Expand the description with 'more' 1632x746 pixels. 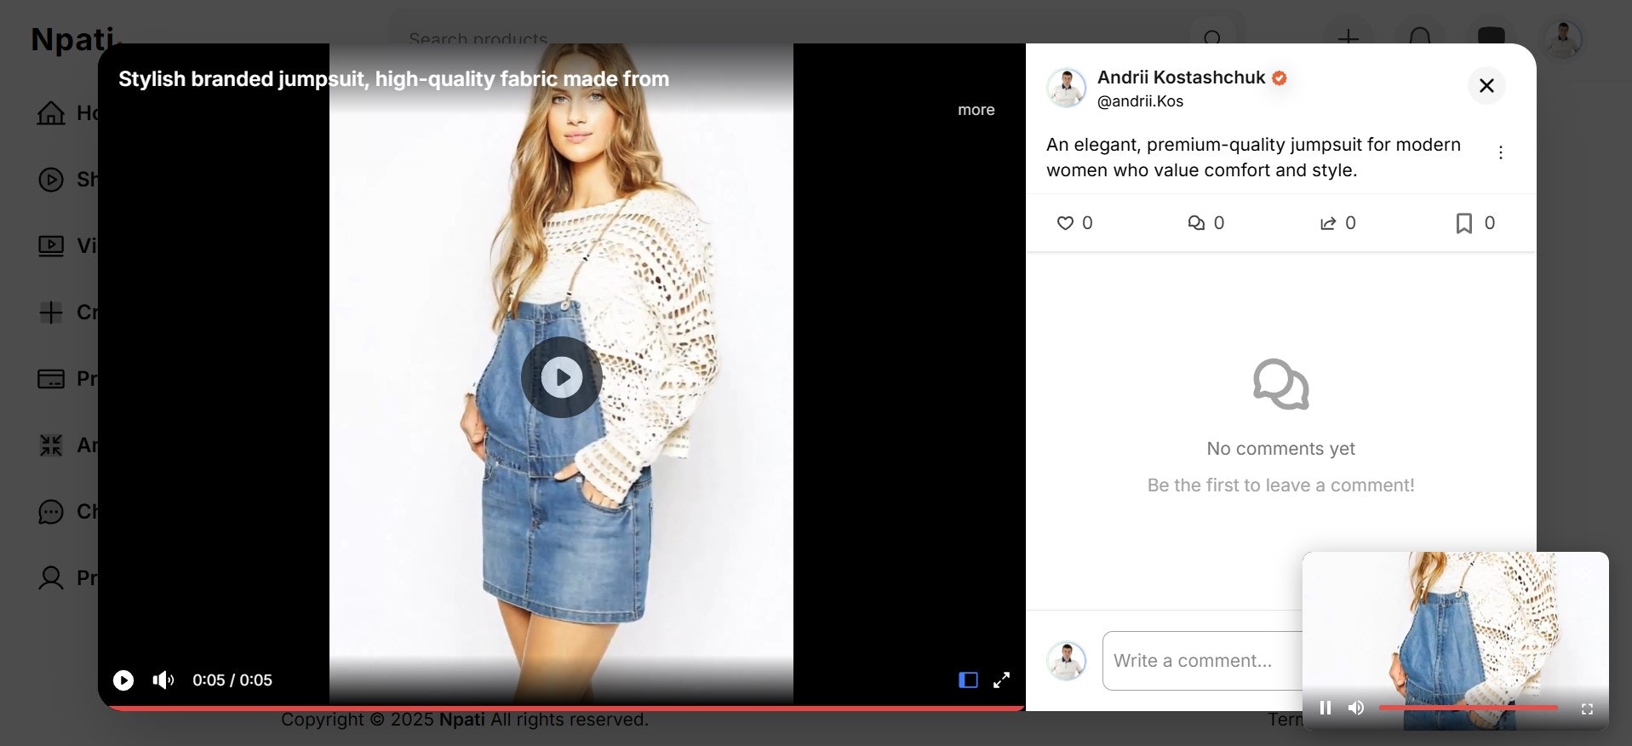tap(976, 110)
